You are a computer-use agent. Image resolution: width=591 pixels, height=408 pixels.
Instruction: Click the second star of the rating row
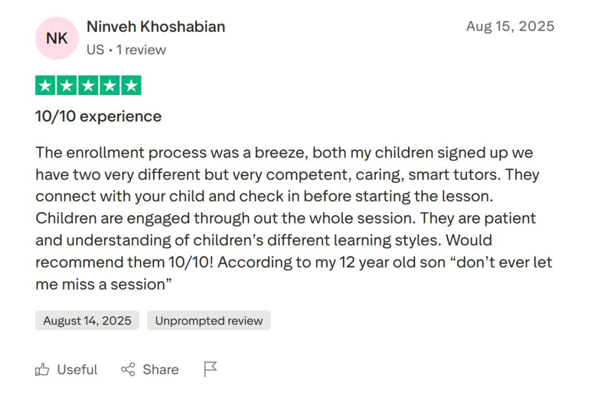(68, 85)
